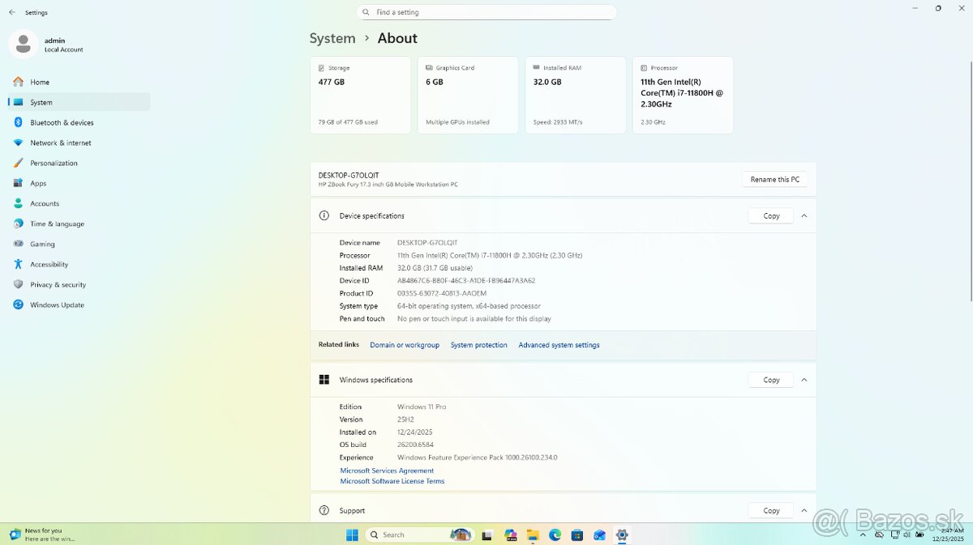Select the Gaming section icon
Viewport: 973px width, 545px height.
[17, 244]
